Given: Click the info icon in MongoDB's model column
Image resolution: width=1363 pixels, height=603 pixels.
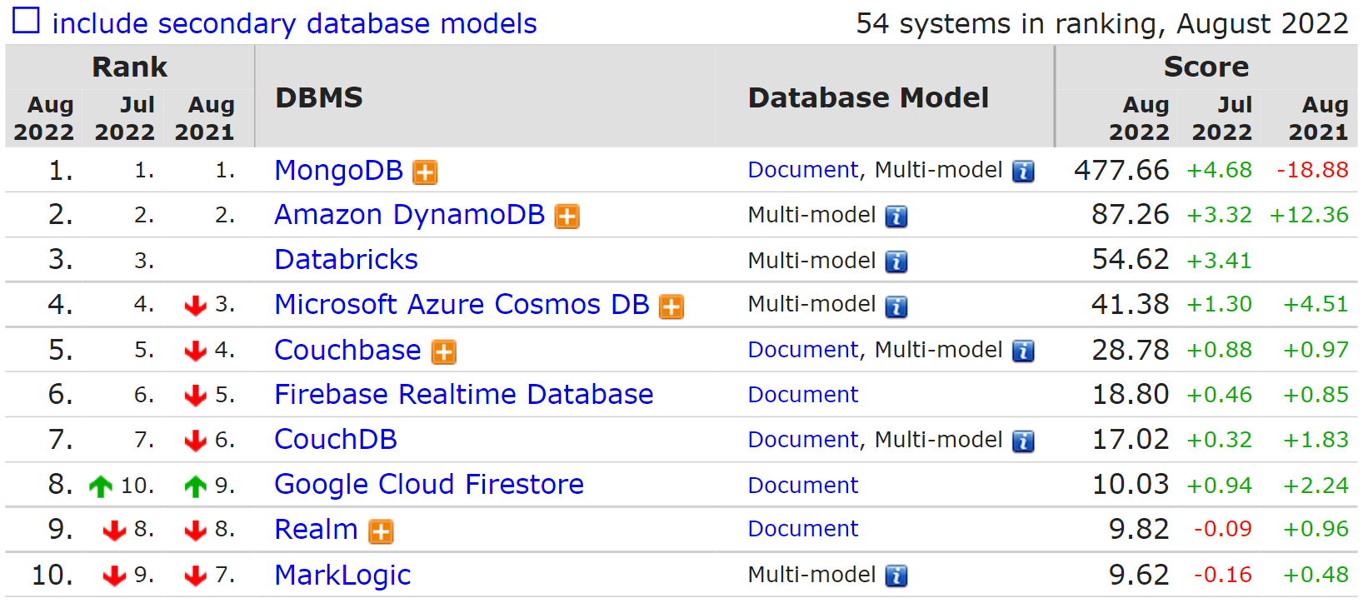Looking at the screenshot, I should click(1023, 172).
